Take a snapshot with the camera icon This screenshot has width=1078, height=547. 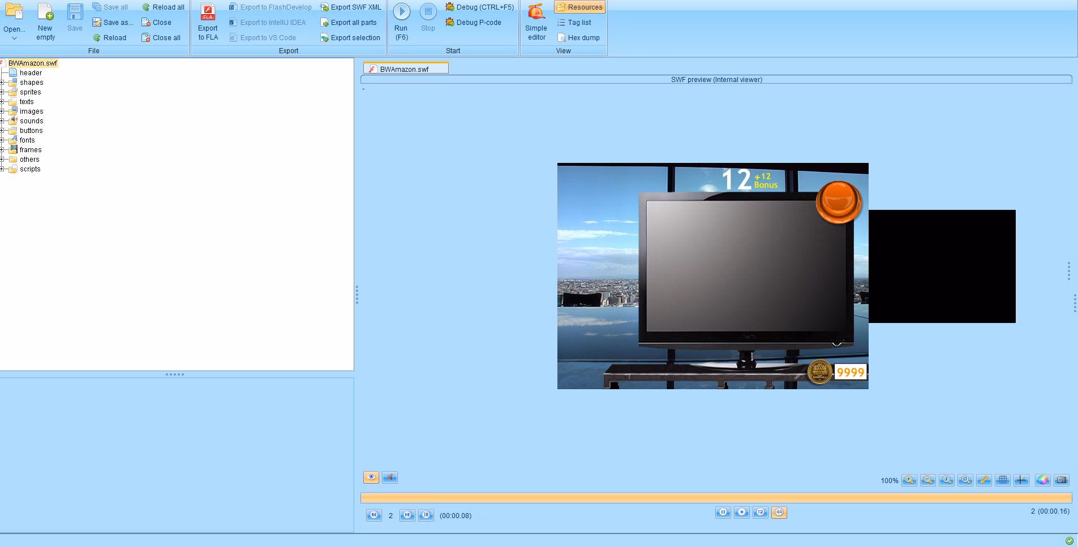point(1061,480)
